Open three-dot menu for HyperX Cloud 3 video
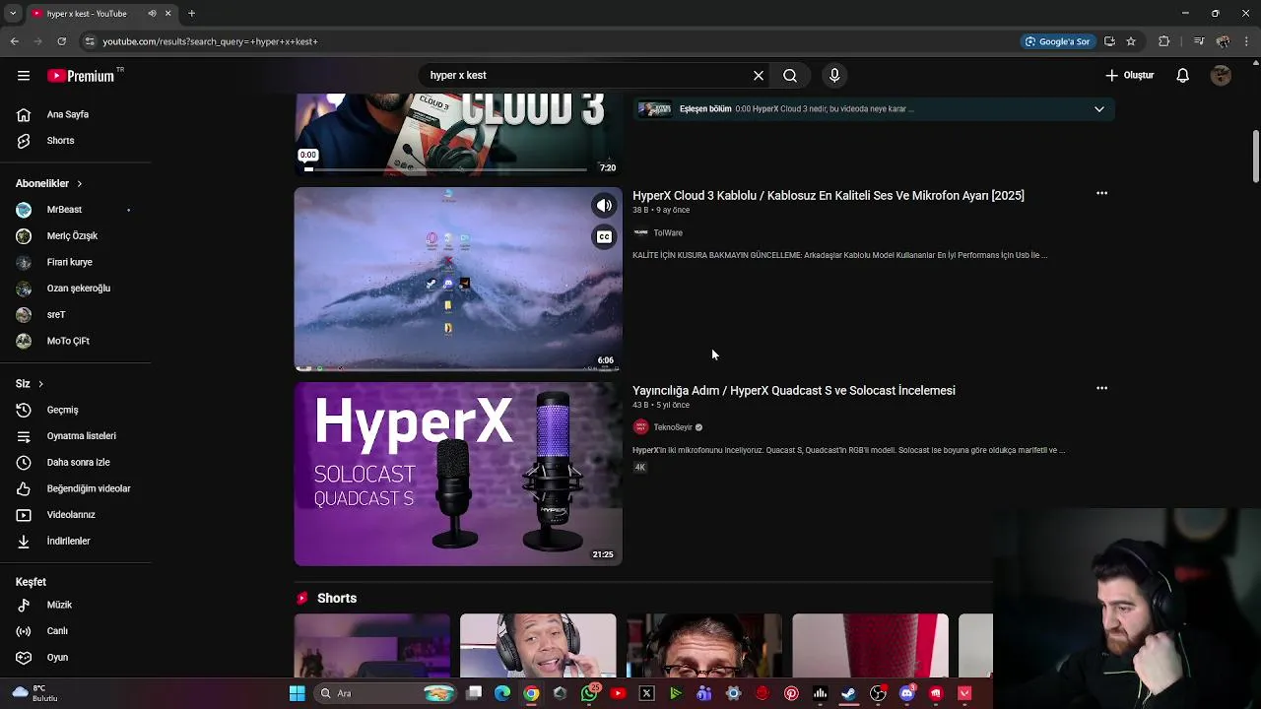This screenshot has height=709, width=1261. click(x=1101, y=193)
